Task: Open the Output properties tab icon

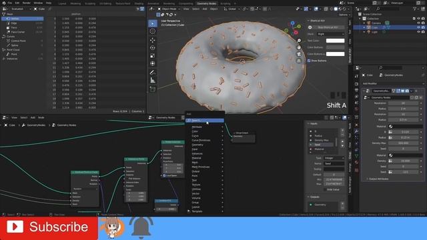Action: click(356, 90)
